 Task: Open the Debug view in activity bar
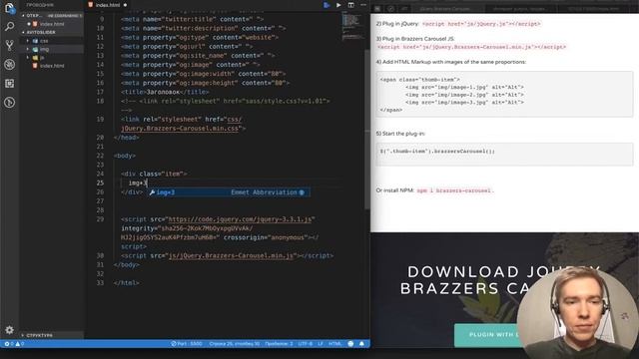[9, 64]
